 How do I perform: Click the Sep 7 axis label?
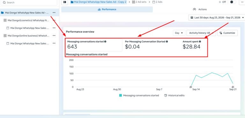159,89
